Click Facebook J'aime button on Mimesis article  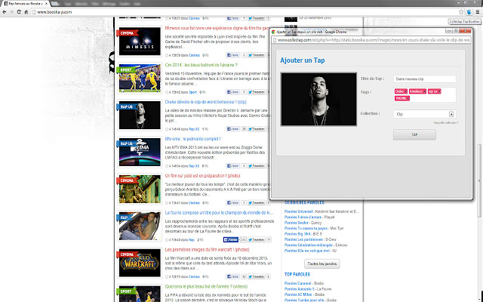[233, 55]
